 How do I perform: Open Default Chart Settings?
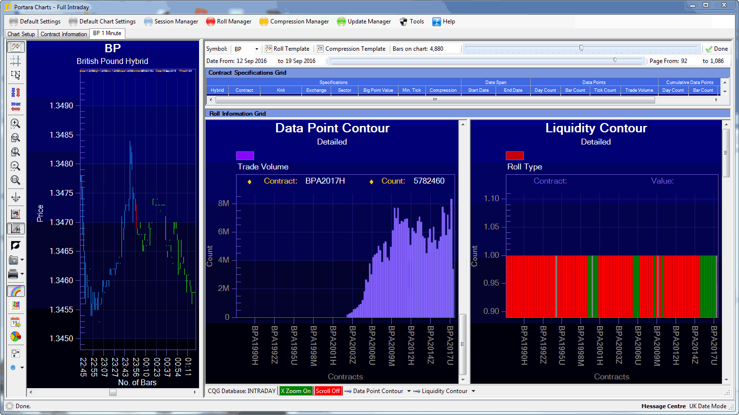(102, 21)
